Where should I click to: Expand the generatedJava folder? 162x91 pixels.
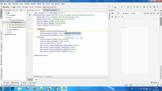(6, 30)
